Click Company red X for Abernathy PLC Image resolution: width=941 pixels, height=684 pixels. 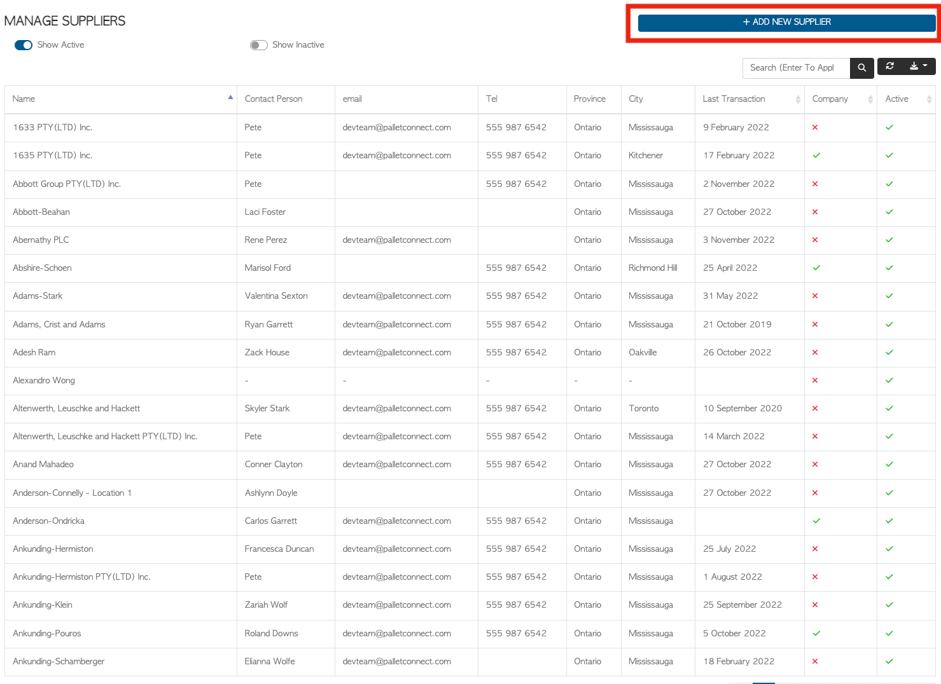(815, 240)
